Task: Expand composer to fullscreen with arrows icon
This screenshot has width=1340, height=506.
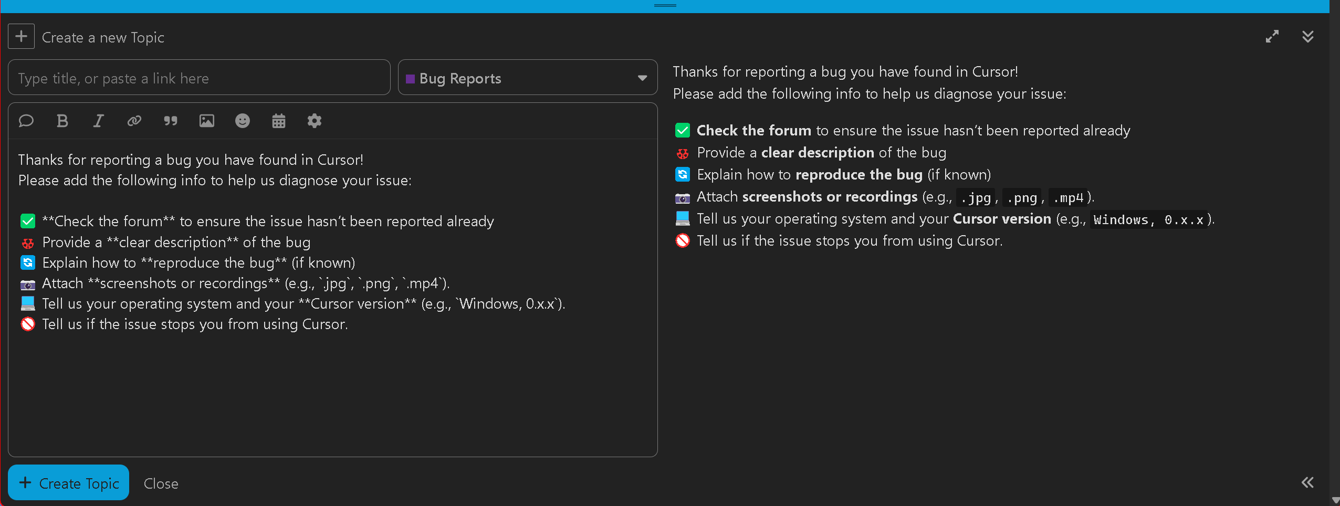Action: pyautogui.click(x=1272, y=36)
